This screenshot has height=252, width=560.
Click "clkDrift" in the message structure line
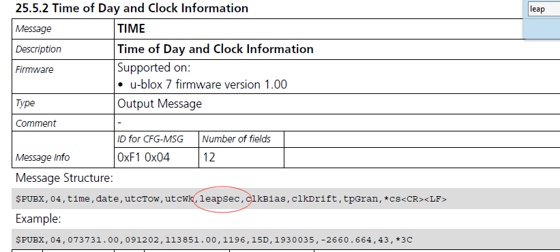(x=314, y=198)
